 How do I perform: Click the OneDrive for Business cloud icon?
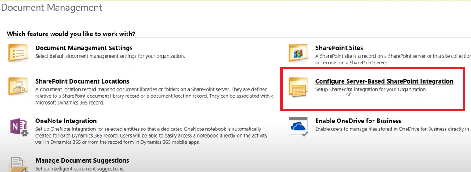pyautogui.click(x=298, y=127)
